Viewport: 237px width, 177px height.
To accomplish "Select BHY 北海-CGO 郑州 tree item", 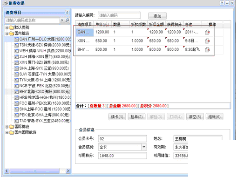I will pos(45,92).
